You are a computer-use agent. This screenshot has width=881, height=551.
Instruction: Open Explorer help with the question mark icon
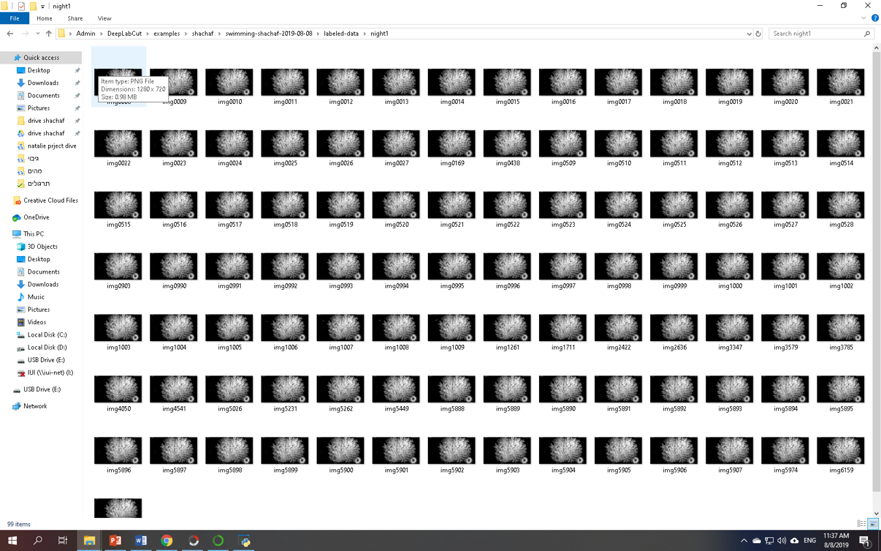(874, 18)
